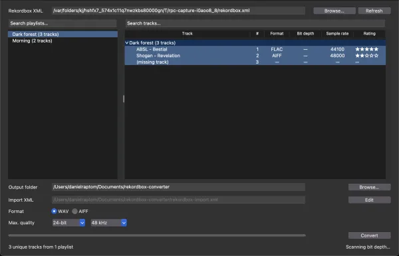Select the WAV format radio button

54,211
